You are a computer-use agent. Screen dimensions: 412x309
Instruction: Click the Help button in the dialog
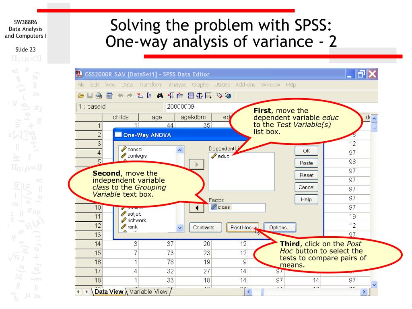click(x=306, y=200)
